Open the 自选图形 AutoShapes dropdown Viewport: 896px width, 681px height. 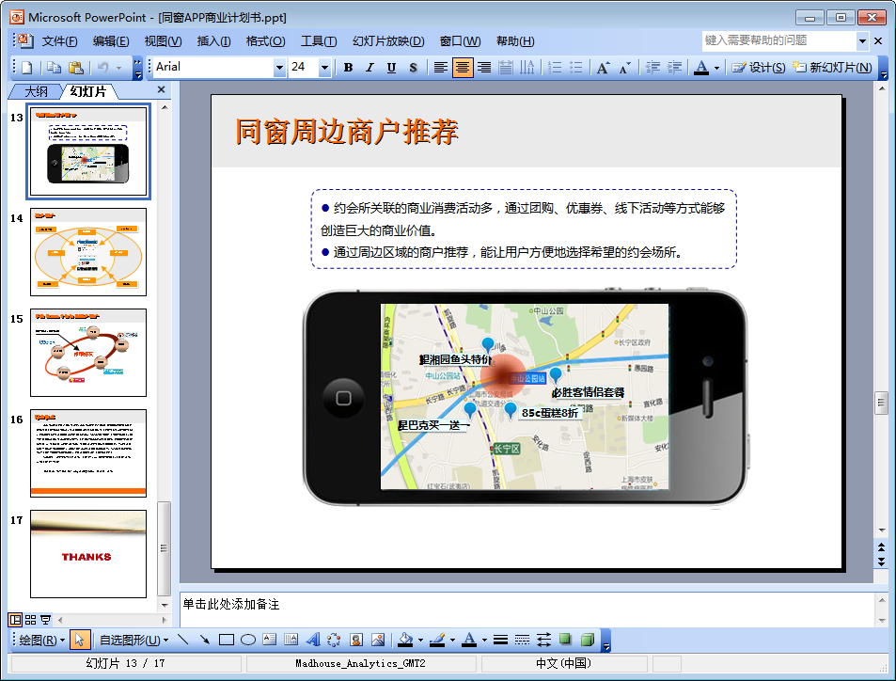pos(134,641)
